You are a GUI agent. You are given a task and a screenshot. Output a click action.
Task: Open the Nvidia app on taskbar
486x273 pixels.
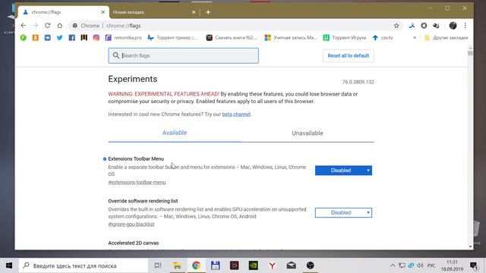click(x=253, y=265)
